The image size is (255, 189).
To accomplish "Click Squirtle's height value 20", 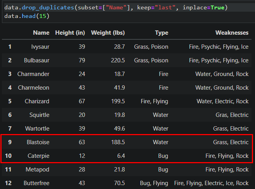I will [x=82, y=115].
